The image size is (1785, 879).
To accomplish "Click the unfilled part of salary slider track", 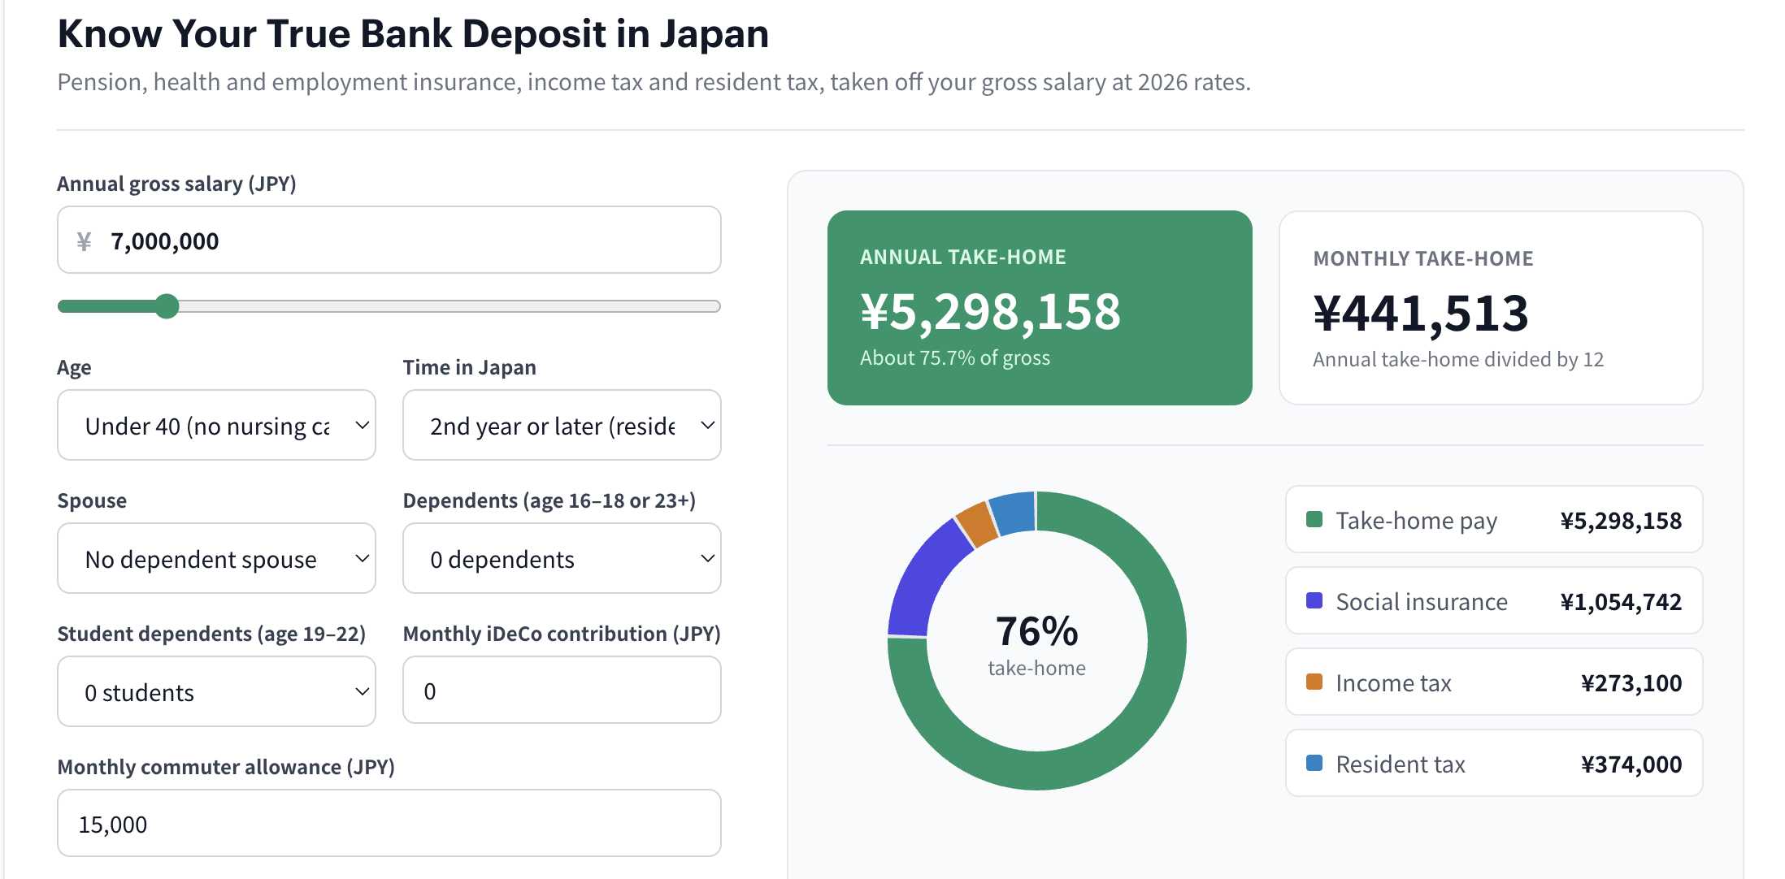I will click(x=450, y=306).
